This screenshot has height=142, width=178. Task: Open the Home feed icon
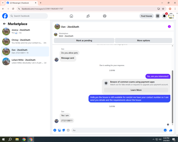pos(71,16)
